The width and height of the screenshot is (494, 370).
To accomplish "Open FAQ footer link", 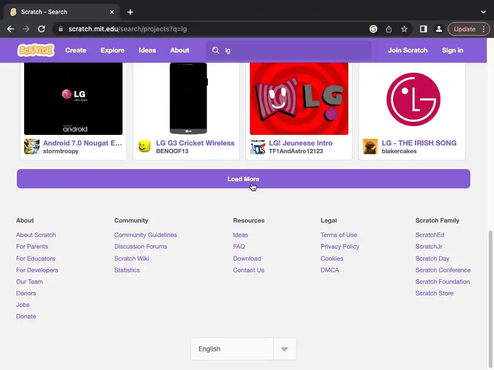I will pos(239,247).
